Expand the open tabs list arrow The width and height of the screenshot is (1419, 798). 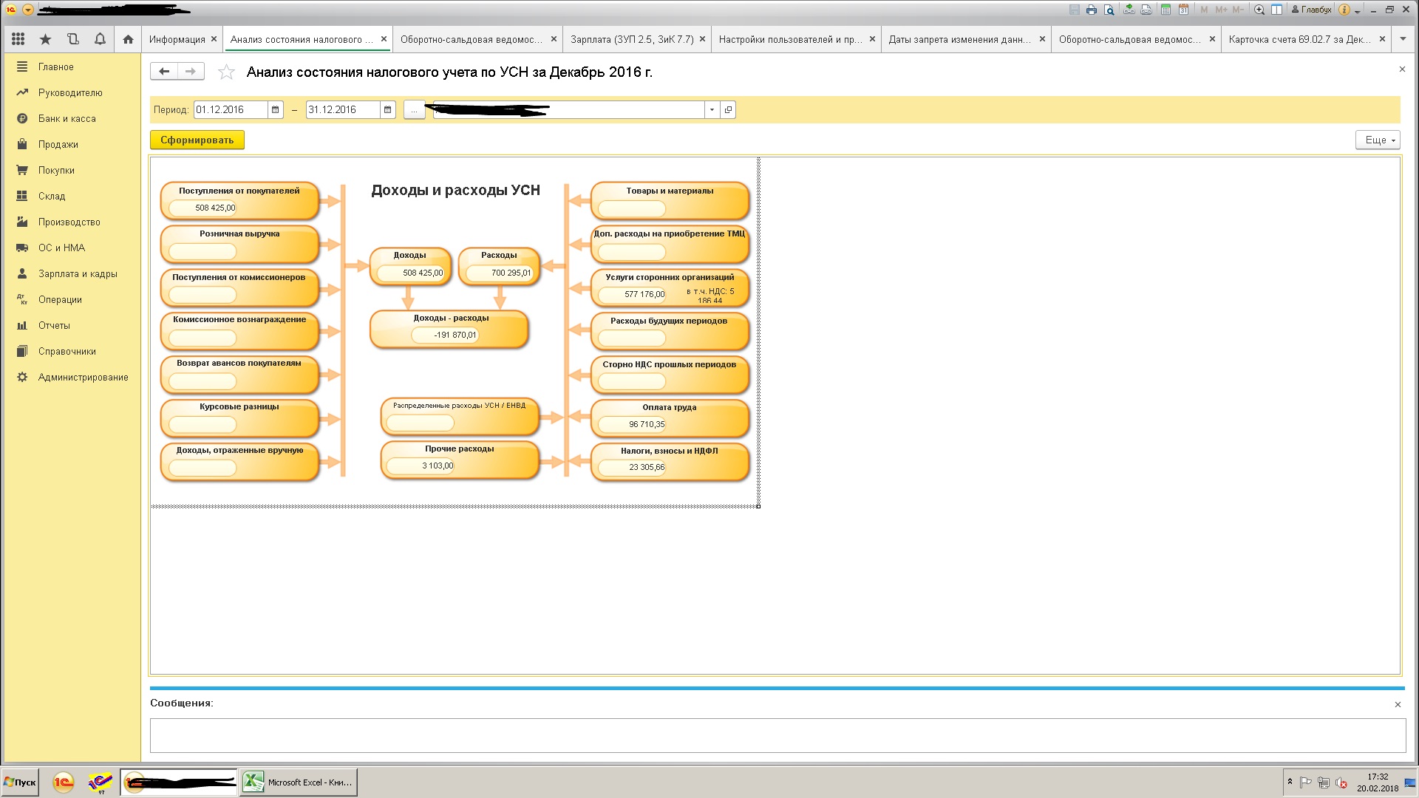tap(1403, 39)
